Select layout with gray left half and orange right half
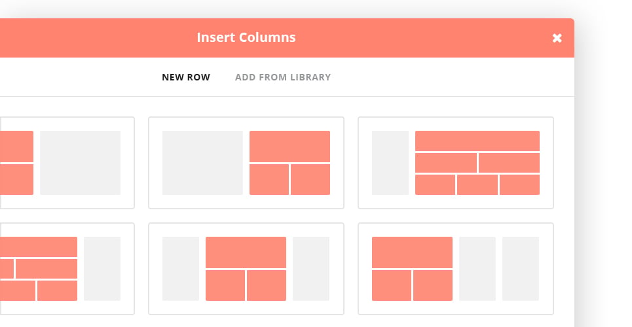Image resolution: width=632 pixels, height=327 pixels. coord(246,163)
